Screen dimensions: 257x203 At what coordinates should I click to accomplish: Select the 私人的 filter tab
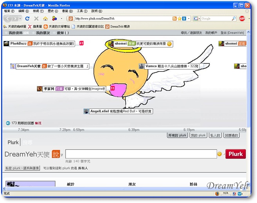(215, 135)
